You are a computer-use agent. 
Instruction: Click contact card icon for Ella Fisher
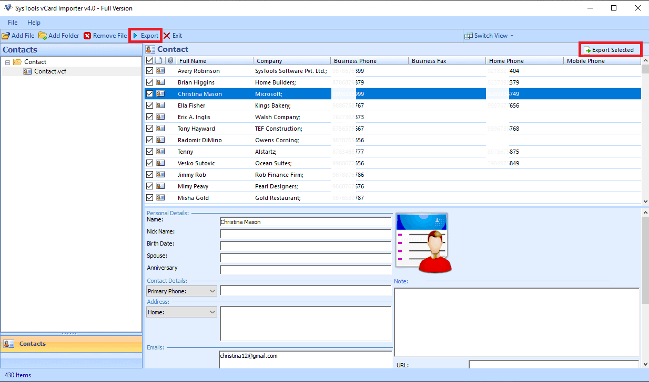(160, 105)
